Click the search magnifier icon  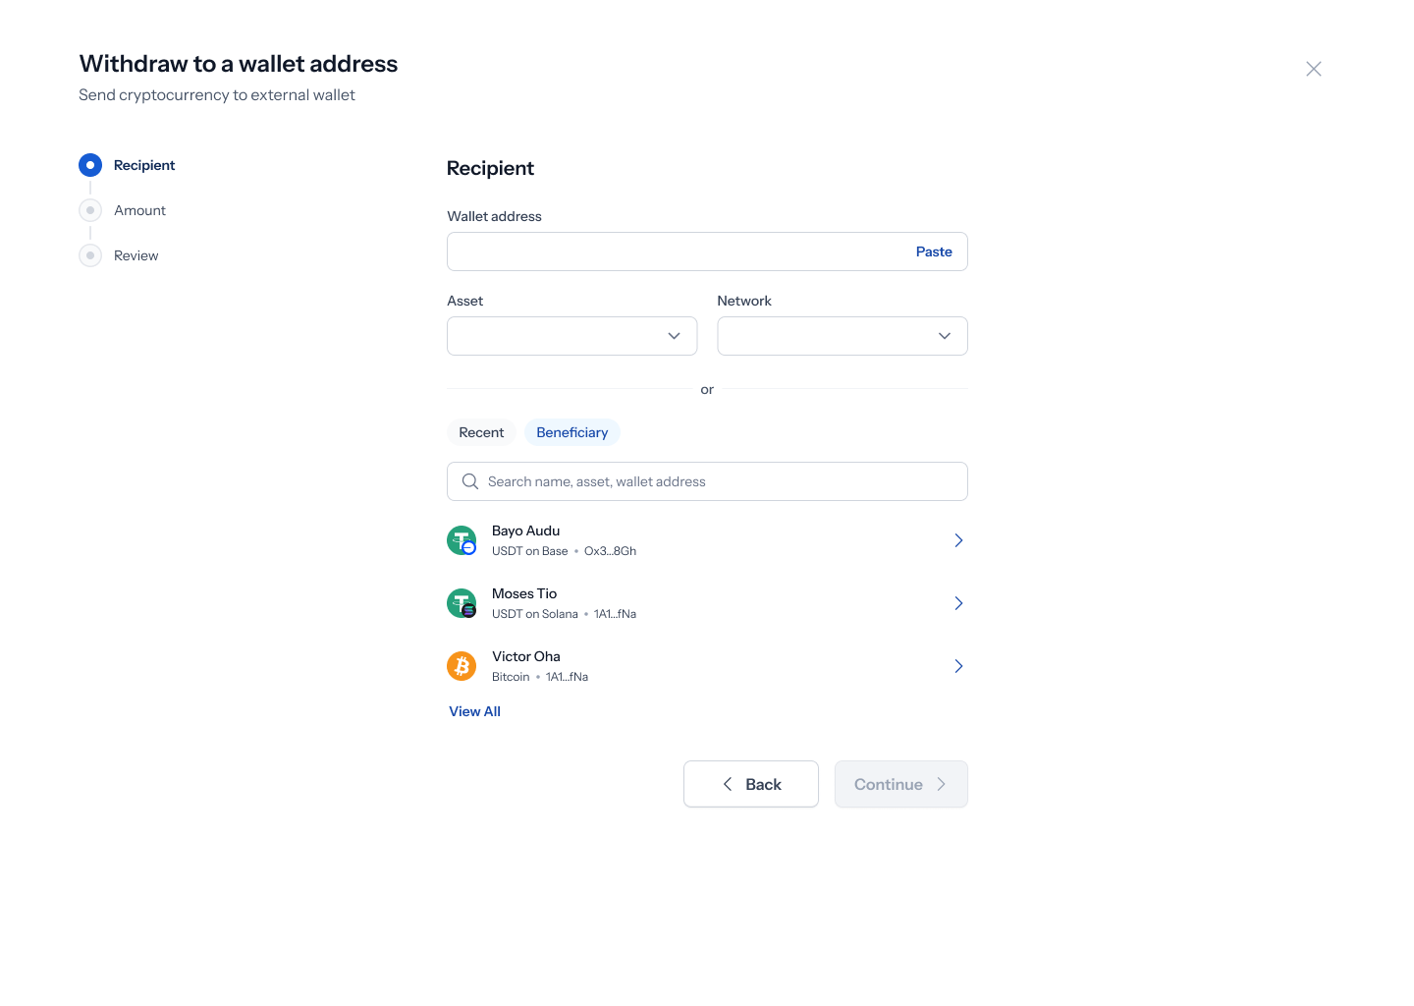470,481
